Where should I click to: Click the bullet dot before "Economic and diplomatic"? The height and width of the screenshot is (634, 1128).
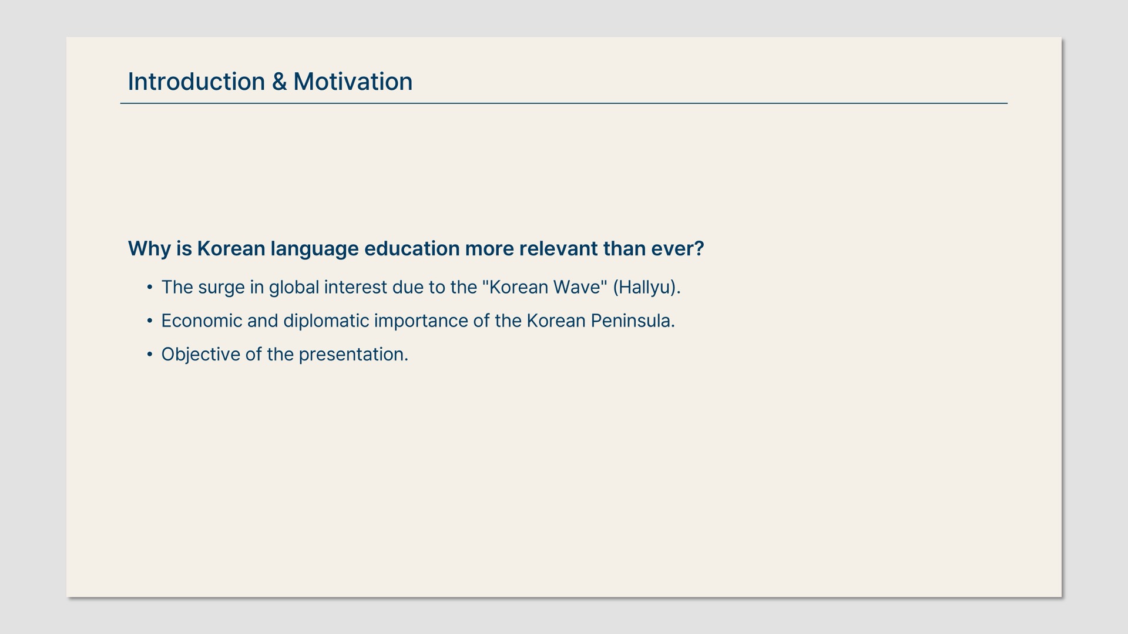(150, 321)
